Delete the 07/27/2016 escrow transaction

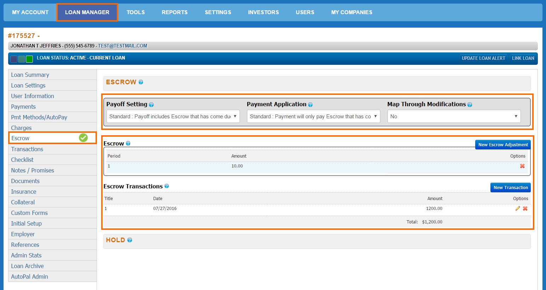525,209
